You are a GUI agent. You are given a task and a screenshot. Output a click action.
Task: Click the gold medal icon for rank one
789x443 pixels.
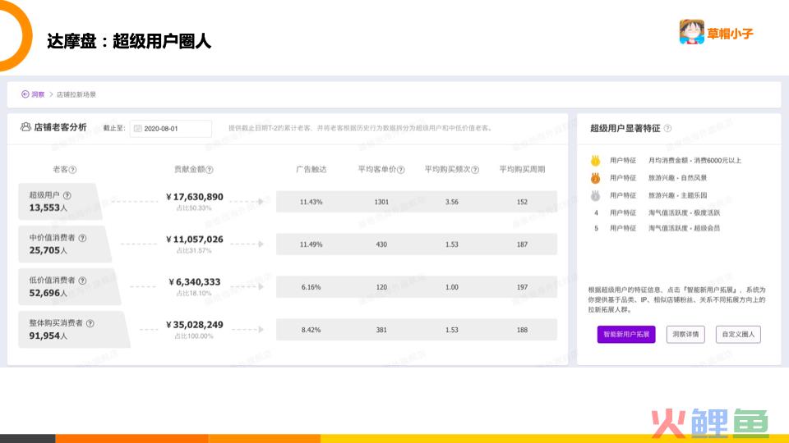[x=596, y=161]
